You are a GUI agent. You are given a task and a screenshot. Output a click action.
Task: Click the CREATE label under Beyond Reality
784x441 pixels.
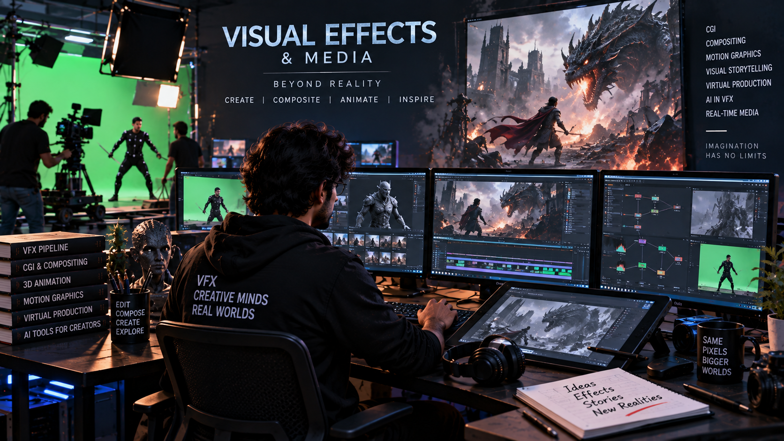(x=239, y=100)
